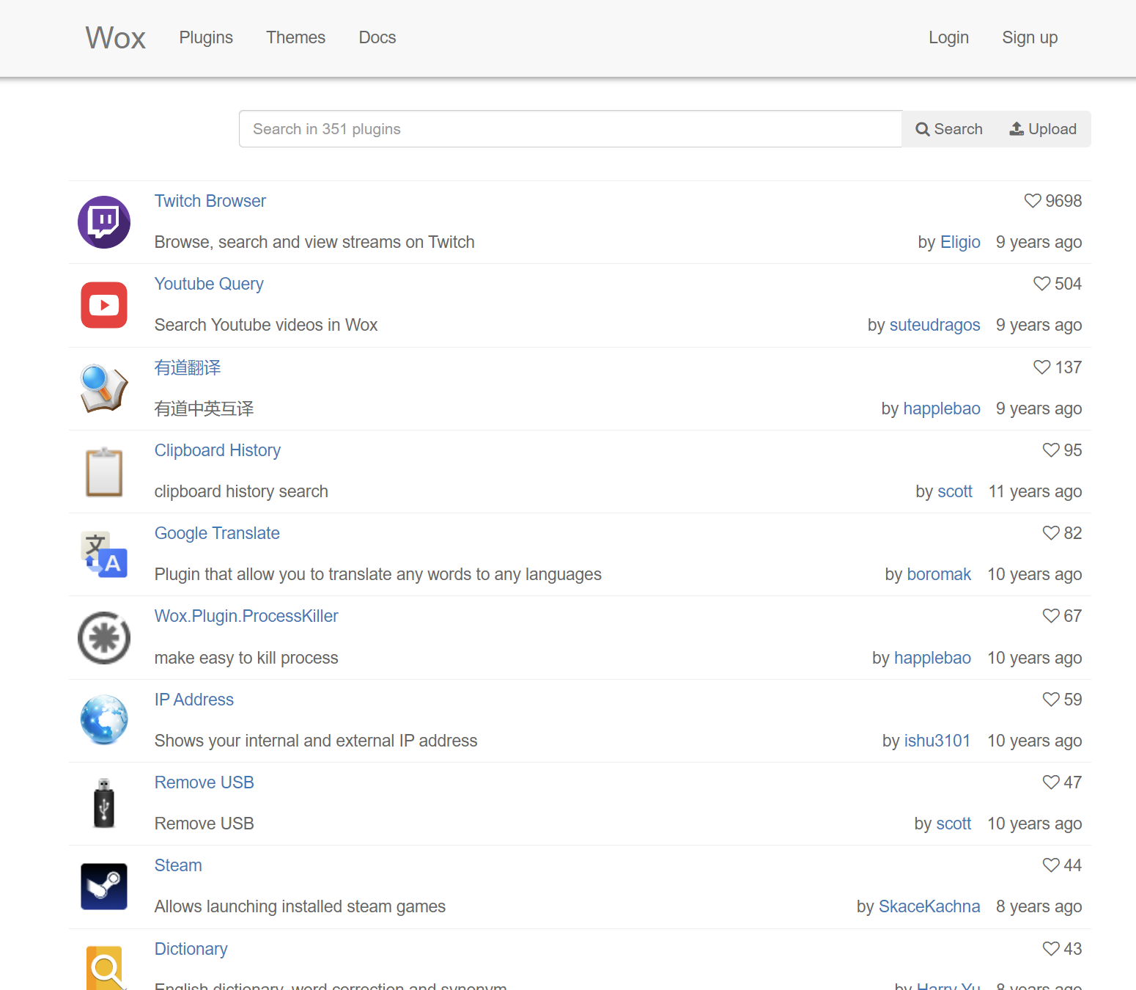Click the Steam plugin logo icon

(x=104, y=887)
